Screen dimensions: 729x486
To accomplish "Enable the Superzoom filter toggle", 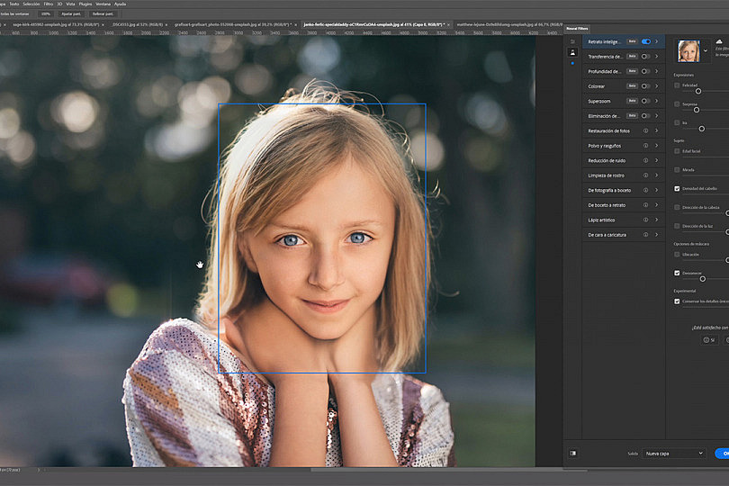I will [645, 101].
